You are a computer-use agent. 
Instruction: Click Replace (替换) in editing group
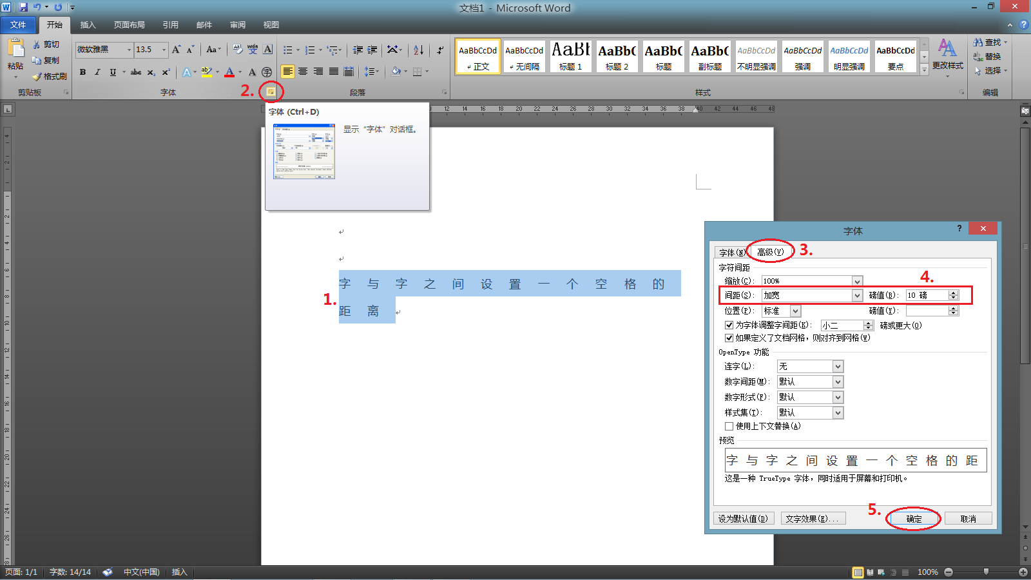point(987,57)
